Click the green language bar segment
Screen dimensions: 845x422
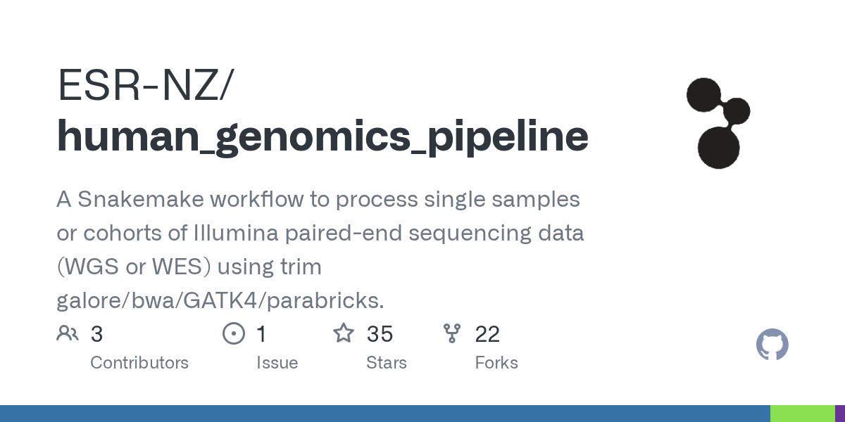pos(803,414)
